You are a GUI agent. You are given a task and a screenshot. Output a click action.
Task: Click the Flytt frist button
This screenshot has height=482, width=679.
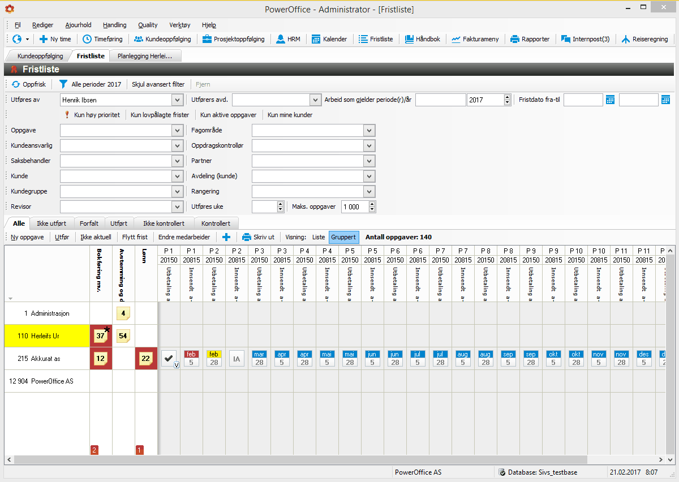click(135, 237)
